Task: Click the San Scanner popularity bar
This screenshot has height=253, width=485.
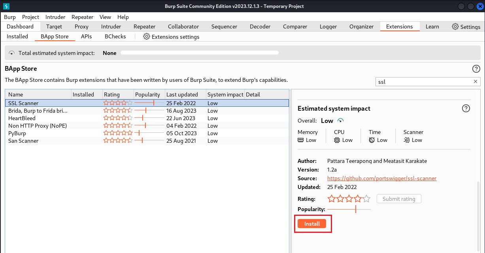Action: pos(149,141)
